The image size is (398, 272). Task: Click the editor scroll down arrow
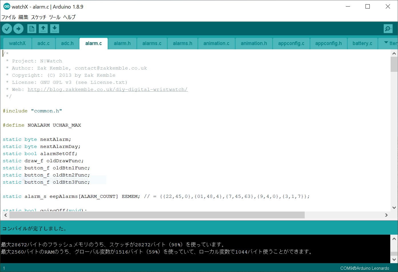tap(394, 208)
